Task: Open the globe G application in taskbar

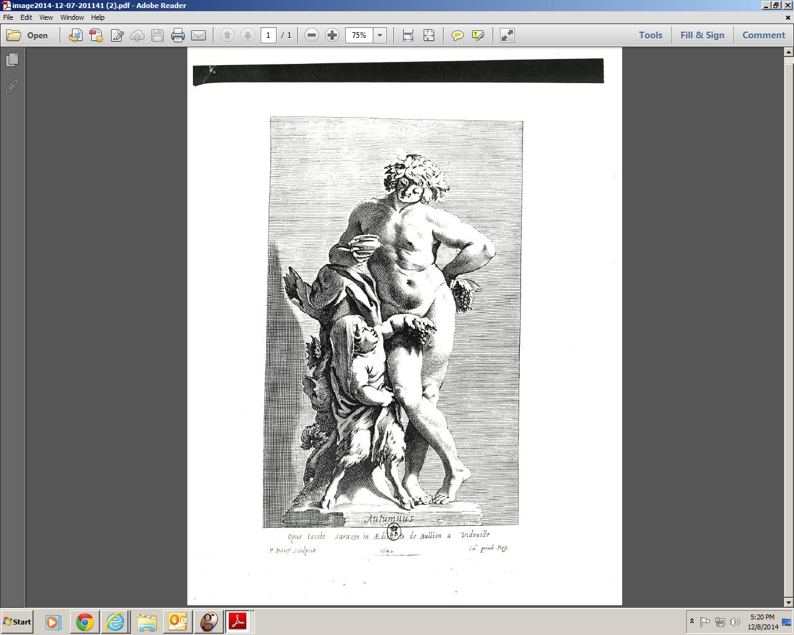Action: click(x=208, y=621)
